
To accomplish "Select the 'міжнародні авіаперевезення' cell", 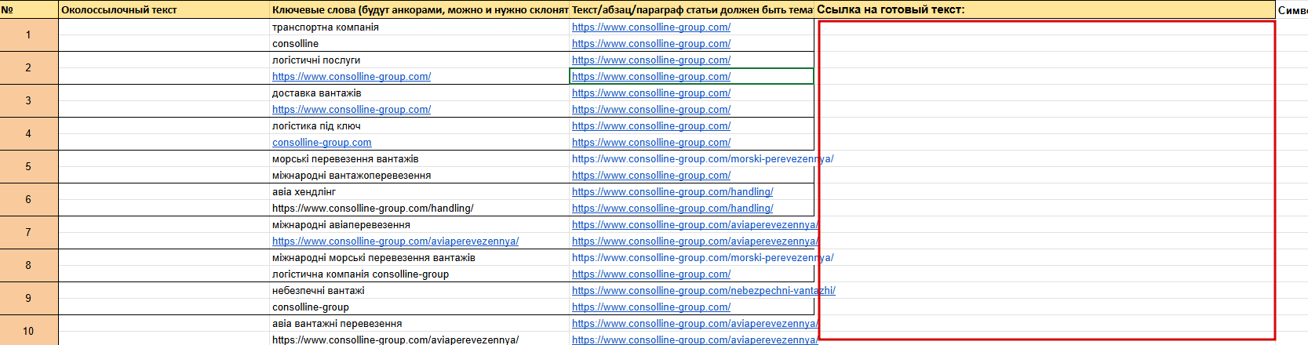I will click(420, 225).
